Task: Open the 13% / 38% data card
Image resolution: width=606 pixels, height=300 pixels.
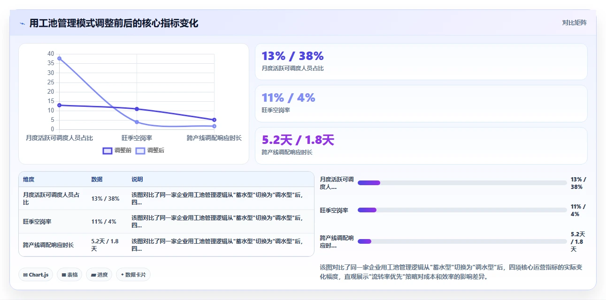Action: coord(421,62)
